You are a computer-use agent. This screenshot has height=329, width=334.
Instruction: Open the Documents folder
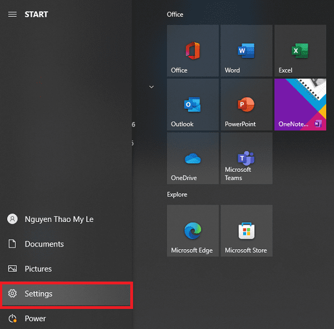click(66, 244)
